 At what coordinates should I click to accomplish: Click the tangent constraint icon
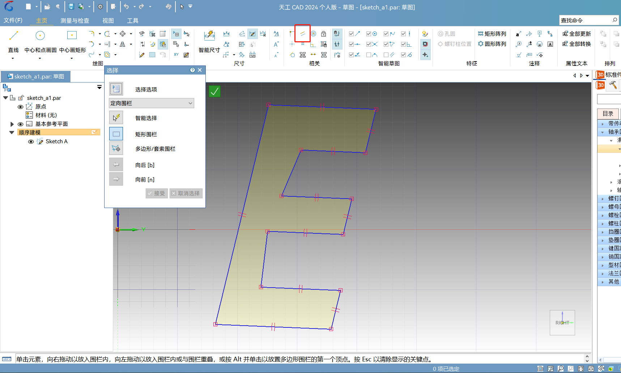coord(292,55)
